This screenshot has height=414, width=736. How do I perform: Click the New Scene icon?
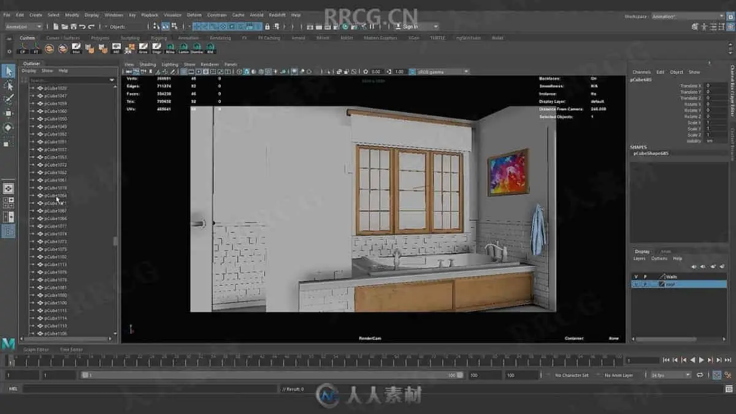point(56,26)
